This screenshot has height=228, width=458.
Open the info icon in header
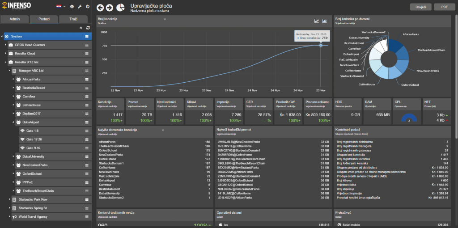click(72, 7)
